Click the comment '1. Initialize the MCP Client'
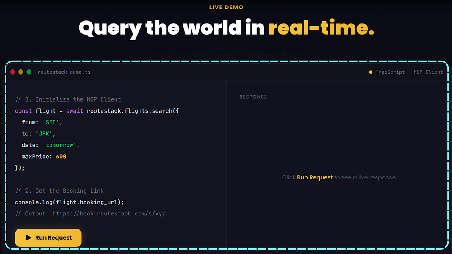Viewport: 452px width, 254px height. 68,99
